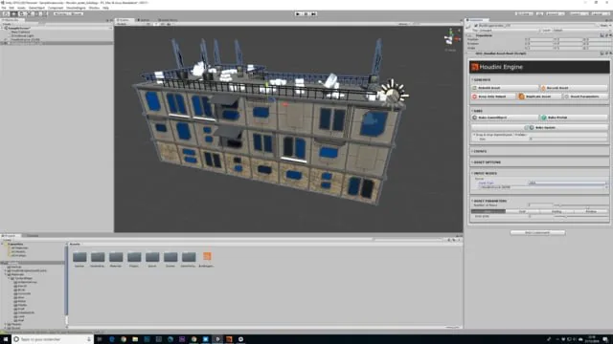The height and width of the screenshot is (344, 613).
Task: Click the Recook Asset button
Action: [x=574, y=88]
